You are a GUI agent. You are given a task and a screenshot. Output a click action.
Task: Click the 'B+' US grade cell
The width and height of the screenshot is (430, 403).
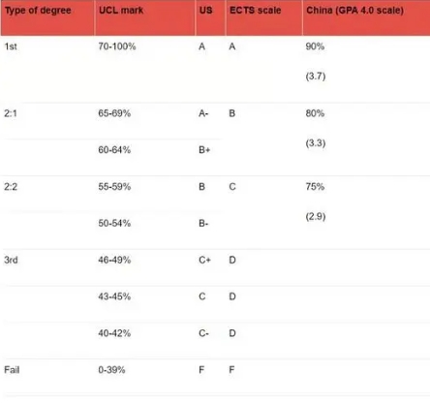tap(204, 150)
